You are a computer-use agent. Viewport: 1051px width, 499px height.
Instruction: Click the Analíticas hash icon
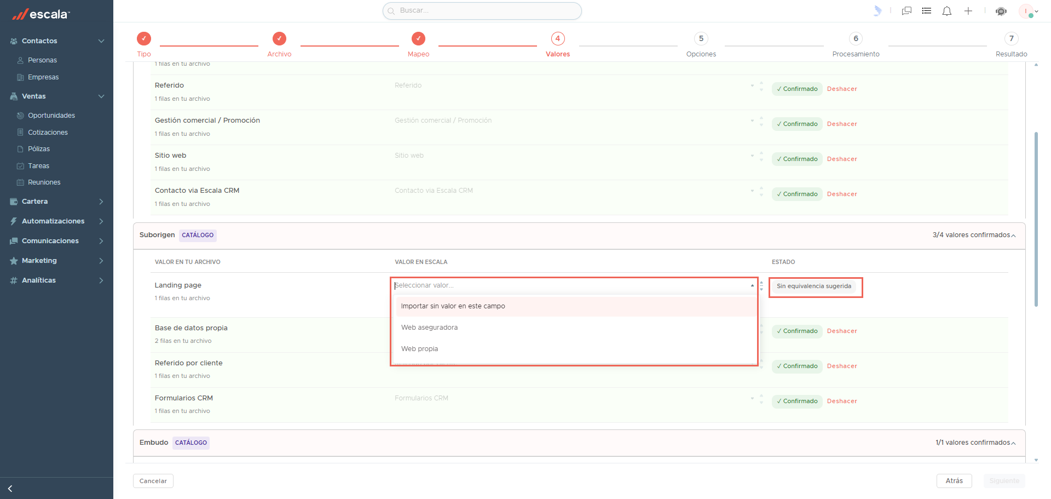pyautogui.click(x=14, y=280)
